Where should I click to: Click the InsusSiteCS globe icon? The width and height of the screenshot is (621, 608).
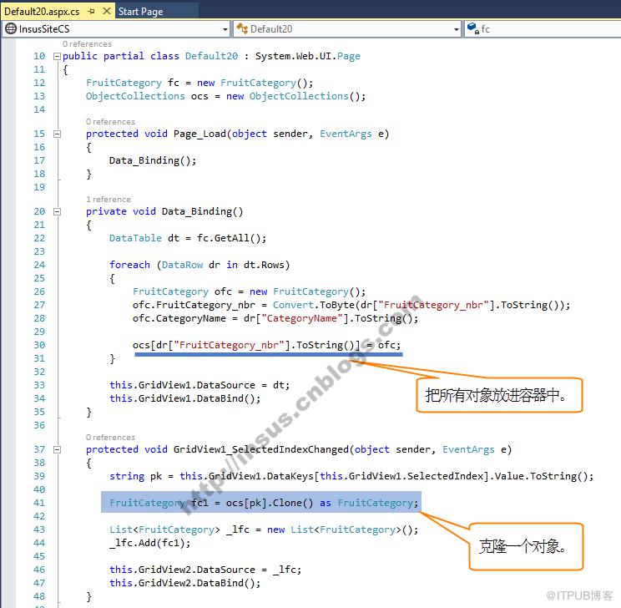click(11, 28)
